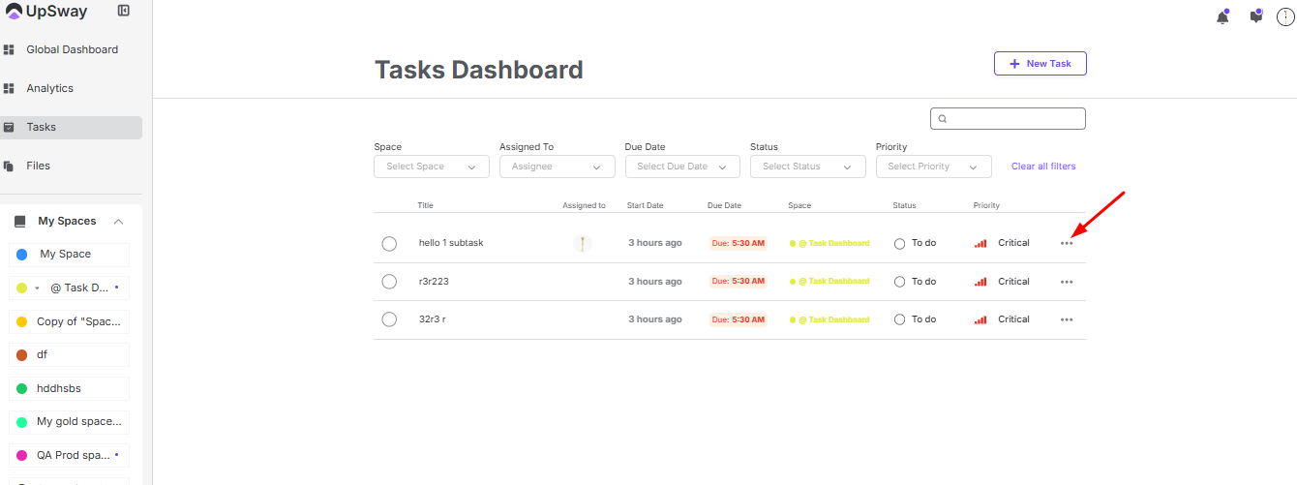Screen dimensions: 1297x485
Task: Open the three-dot menu for 32r3 r task
Action: [1067, 319]
